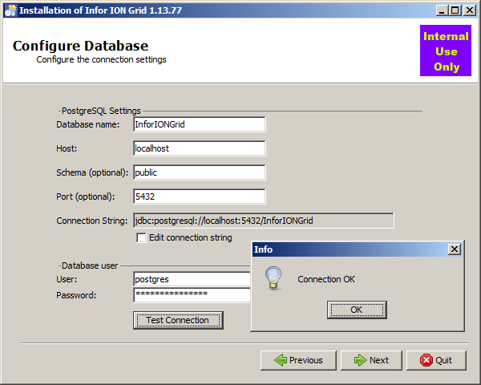Screen dimensions: 481x385
Task: Click the masked Password field
Action: click(x=192, y=295)
